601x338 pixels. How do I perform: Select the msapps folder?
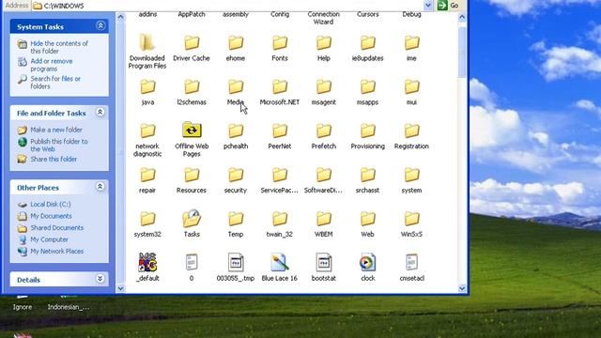point(367,92)
